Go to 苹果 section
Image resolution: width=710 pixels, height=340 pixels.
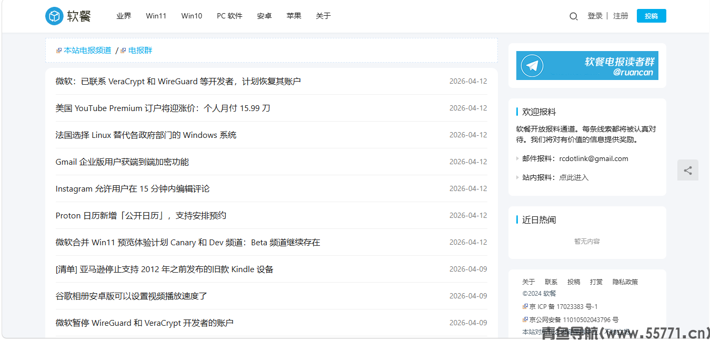[294, 16]
